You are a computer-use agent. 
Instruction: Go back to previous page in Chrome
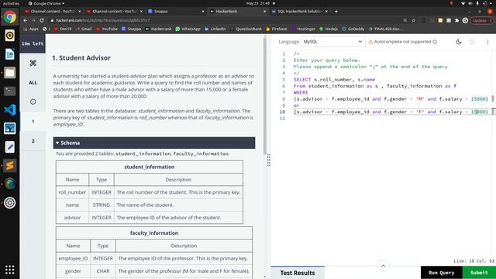(x=26, y=20)
